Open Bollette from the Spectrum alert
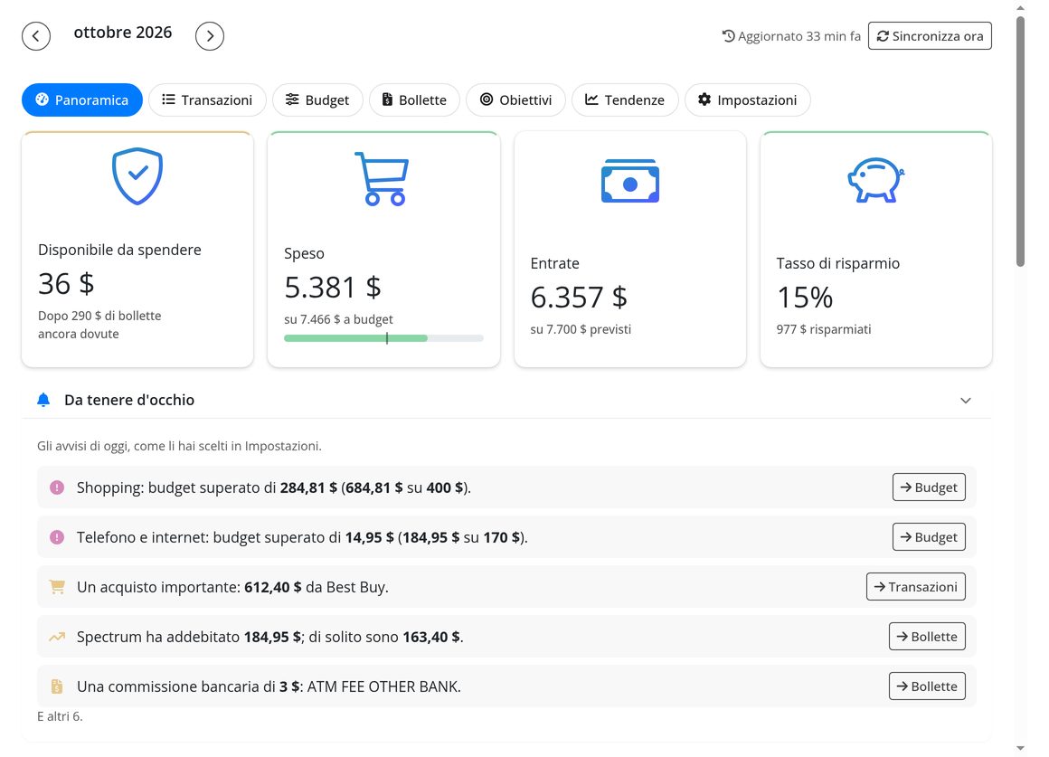The image size is (1049, 757). pos(927,637)
